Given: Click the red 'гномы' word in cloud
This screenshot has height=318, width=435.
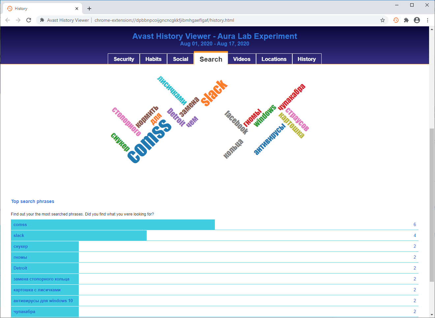Looking at the screenshot, I should [252, 118].
